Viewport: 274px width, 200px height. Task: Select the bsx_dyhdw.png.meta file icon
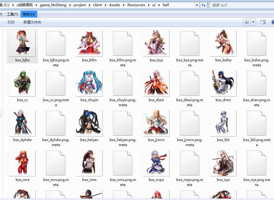(56, 123)
